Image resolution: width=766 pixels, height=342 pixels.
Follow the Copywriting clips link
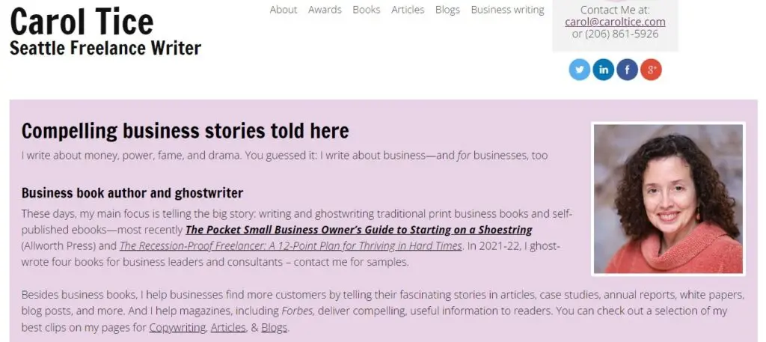click(x=177, y=328)
